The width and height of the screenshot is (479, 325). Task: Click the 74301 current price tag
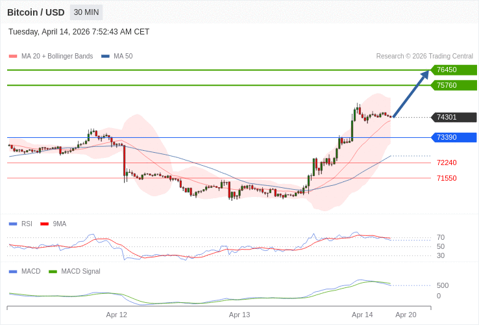click(454, 117)
